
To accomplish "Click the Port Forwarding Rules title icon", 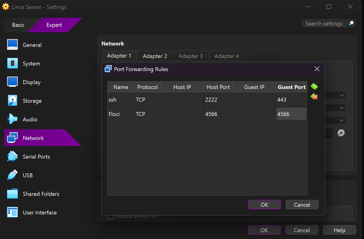I will tap(108, 69).
